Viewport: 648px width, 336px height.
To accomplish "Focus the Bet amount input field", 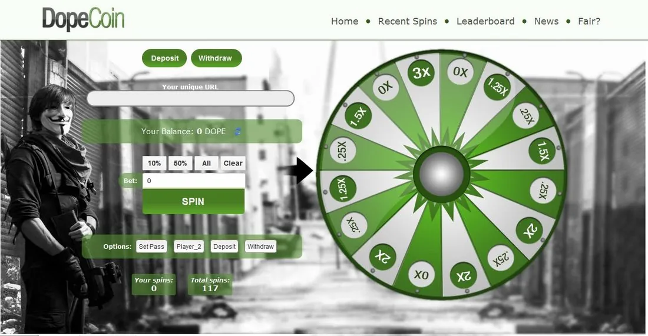I will tap(194, 181).
